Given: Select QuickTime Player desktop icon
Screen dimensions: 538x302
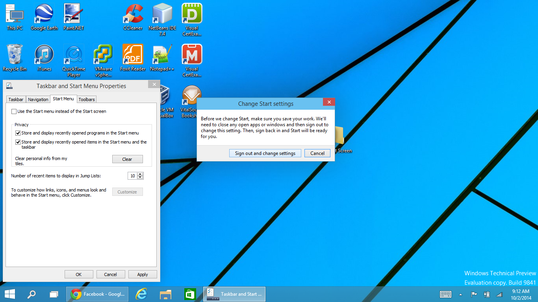Looking at the screenshot, I should tap(74, 61).
